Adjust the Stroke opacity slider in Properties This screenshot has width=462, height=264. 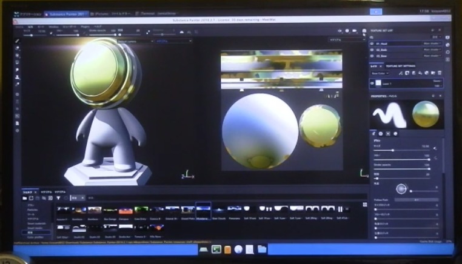tap(401, 169)
